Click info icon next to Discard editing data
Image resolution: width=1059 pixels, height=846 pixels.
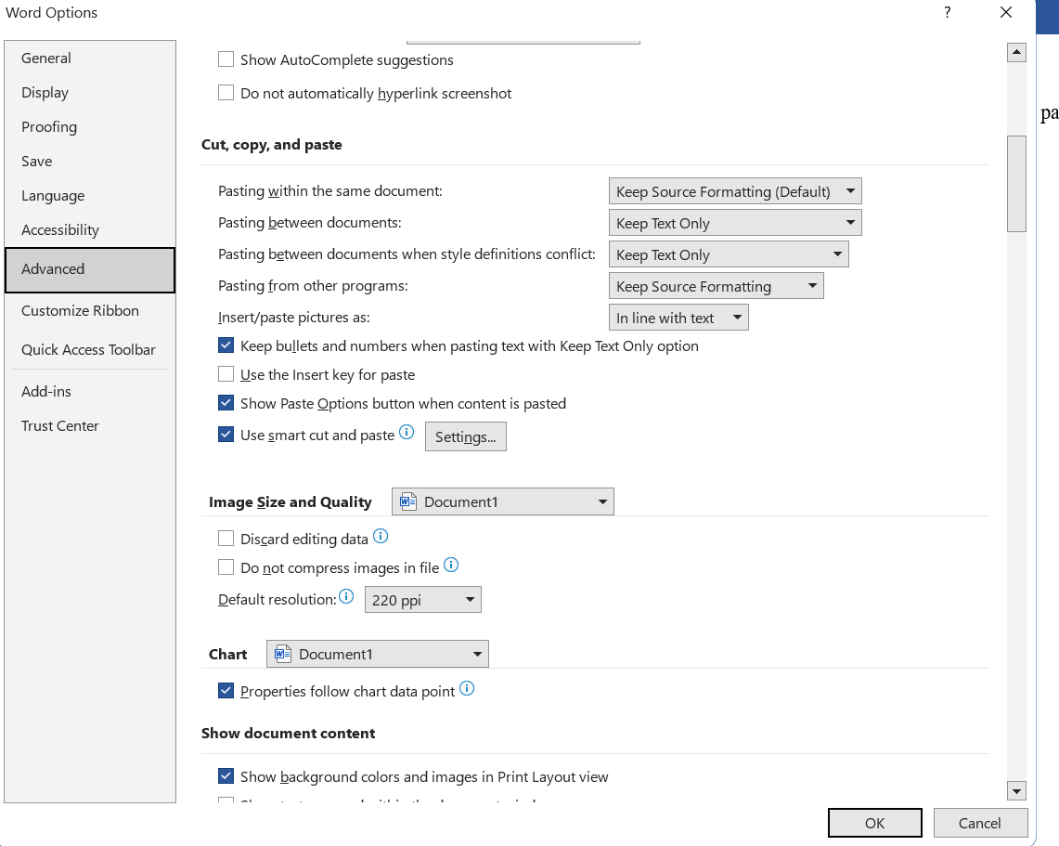click(380, 536)
